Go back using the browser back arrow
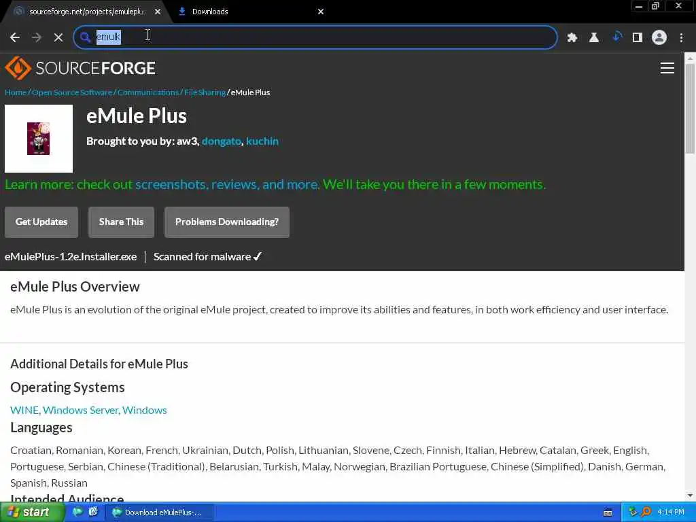 coord(15,37)
